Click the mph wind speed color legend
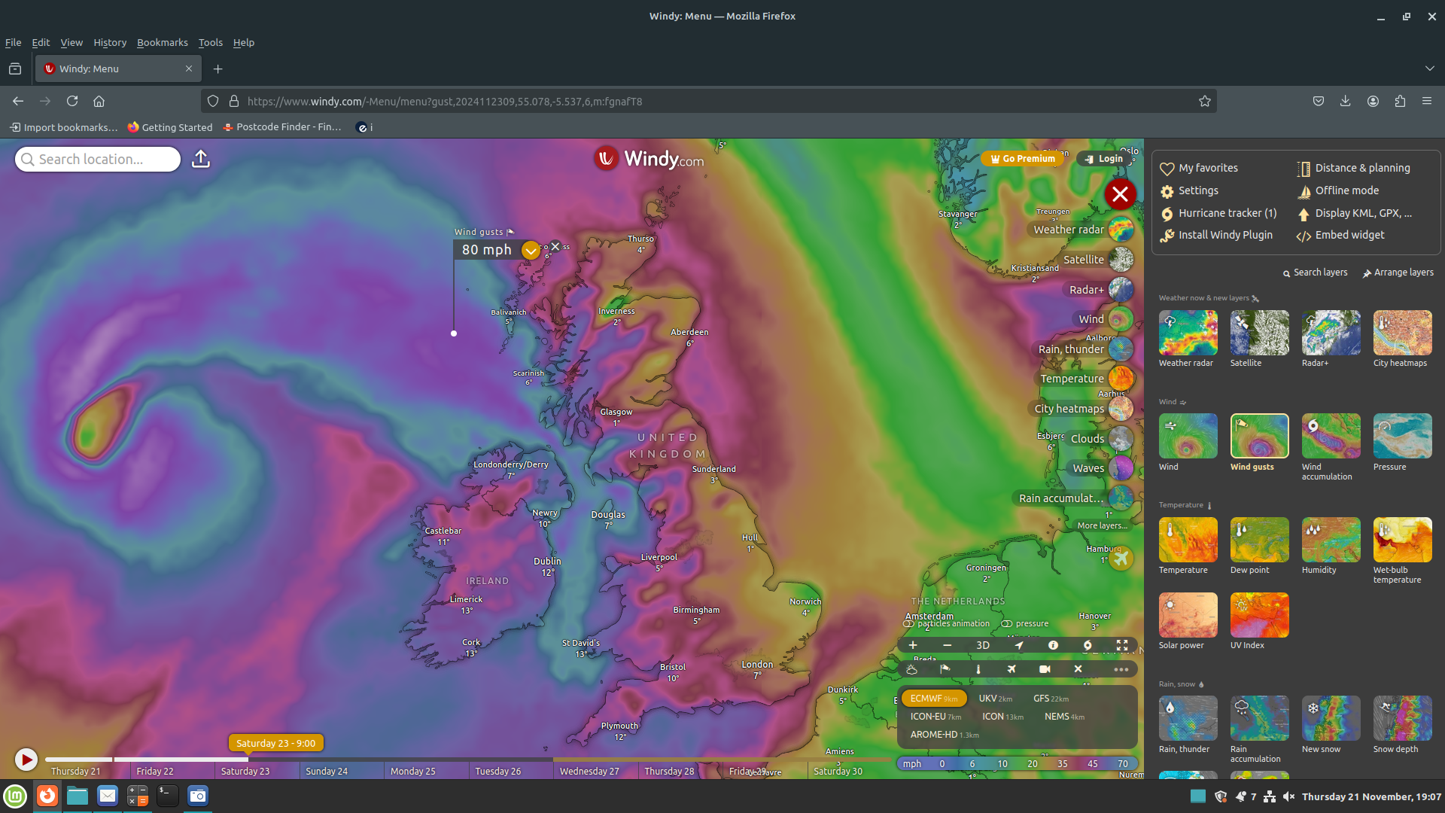 (1017, 763)
